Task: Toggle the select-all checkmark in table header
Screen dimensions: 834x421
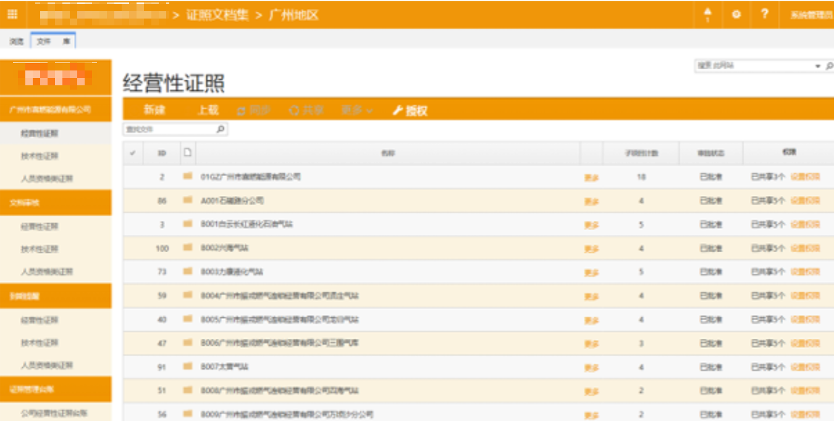Action: click(133, 153)
